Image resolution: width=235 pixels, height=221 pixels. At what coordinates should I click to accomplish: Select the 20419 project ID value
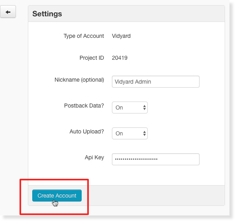click(x=119, y=58)
